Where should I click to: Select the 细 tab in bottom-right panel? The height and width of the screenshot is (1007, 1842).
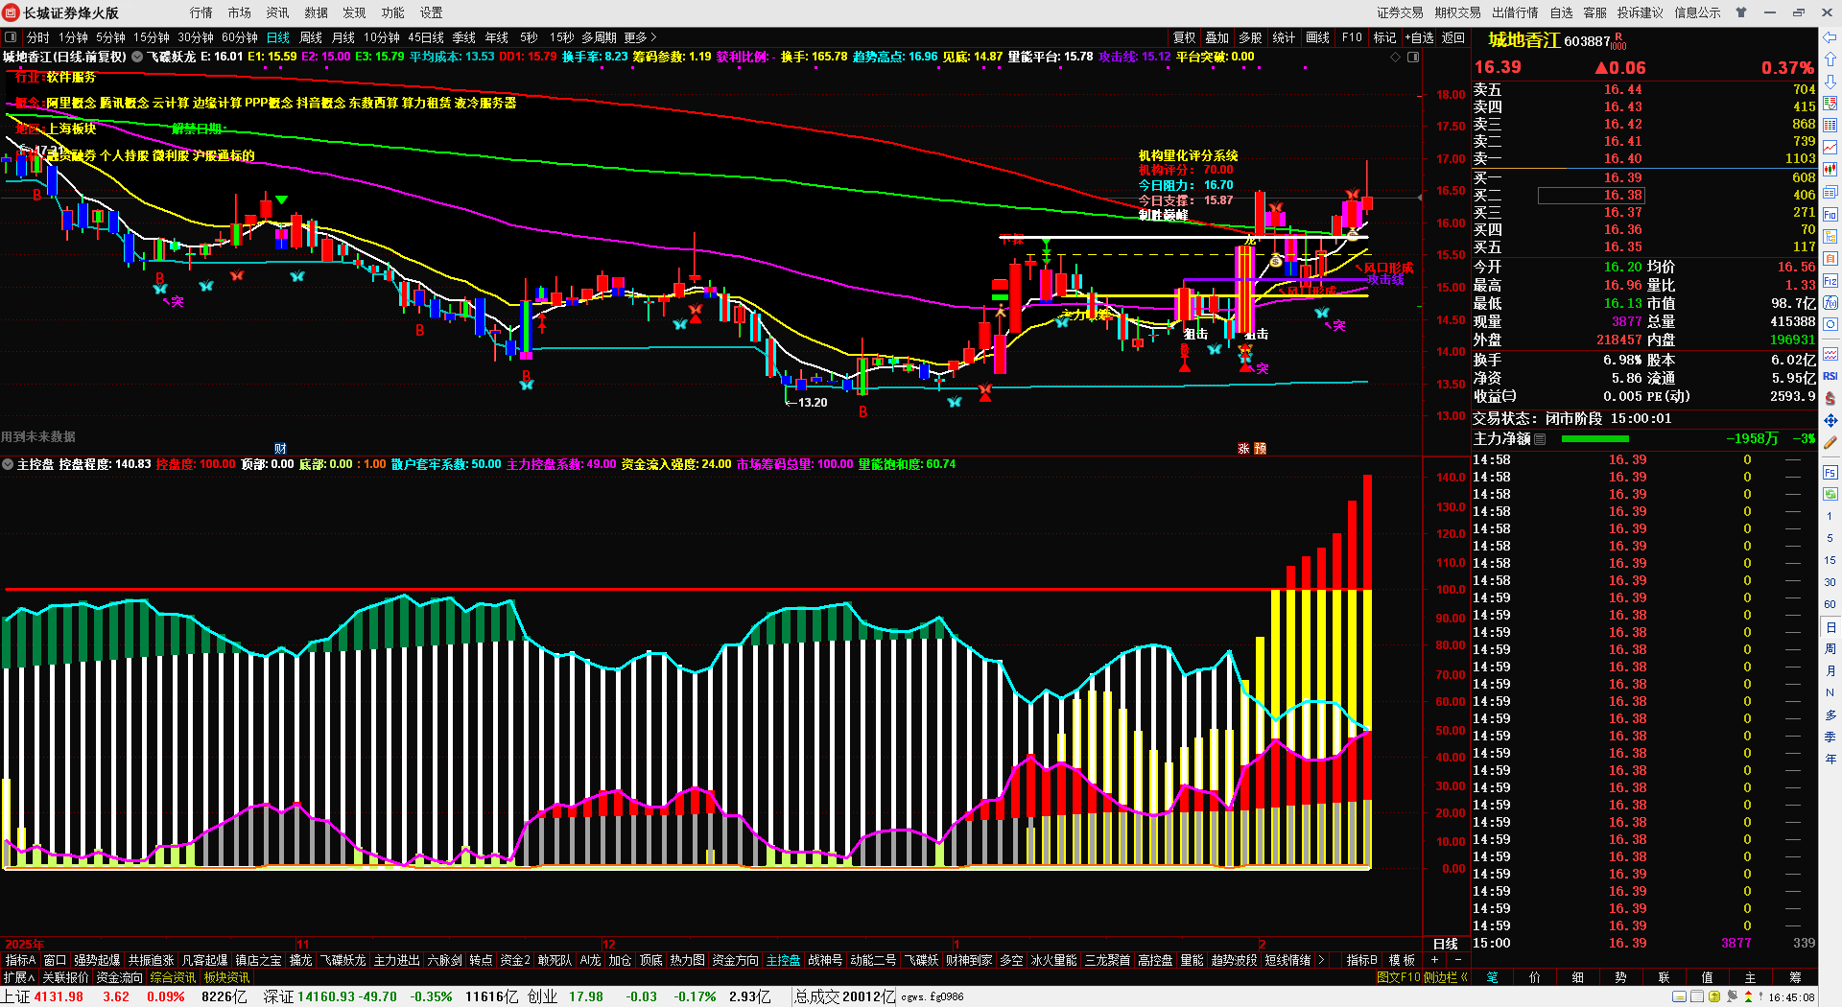[1577, 977]
